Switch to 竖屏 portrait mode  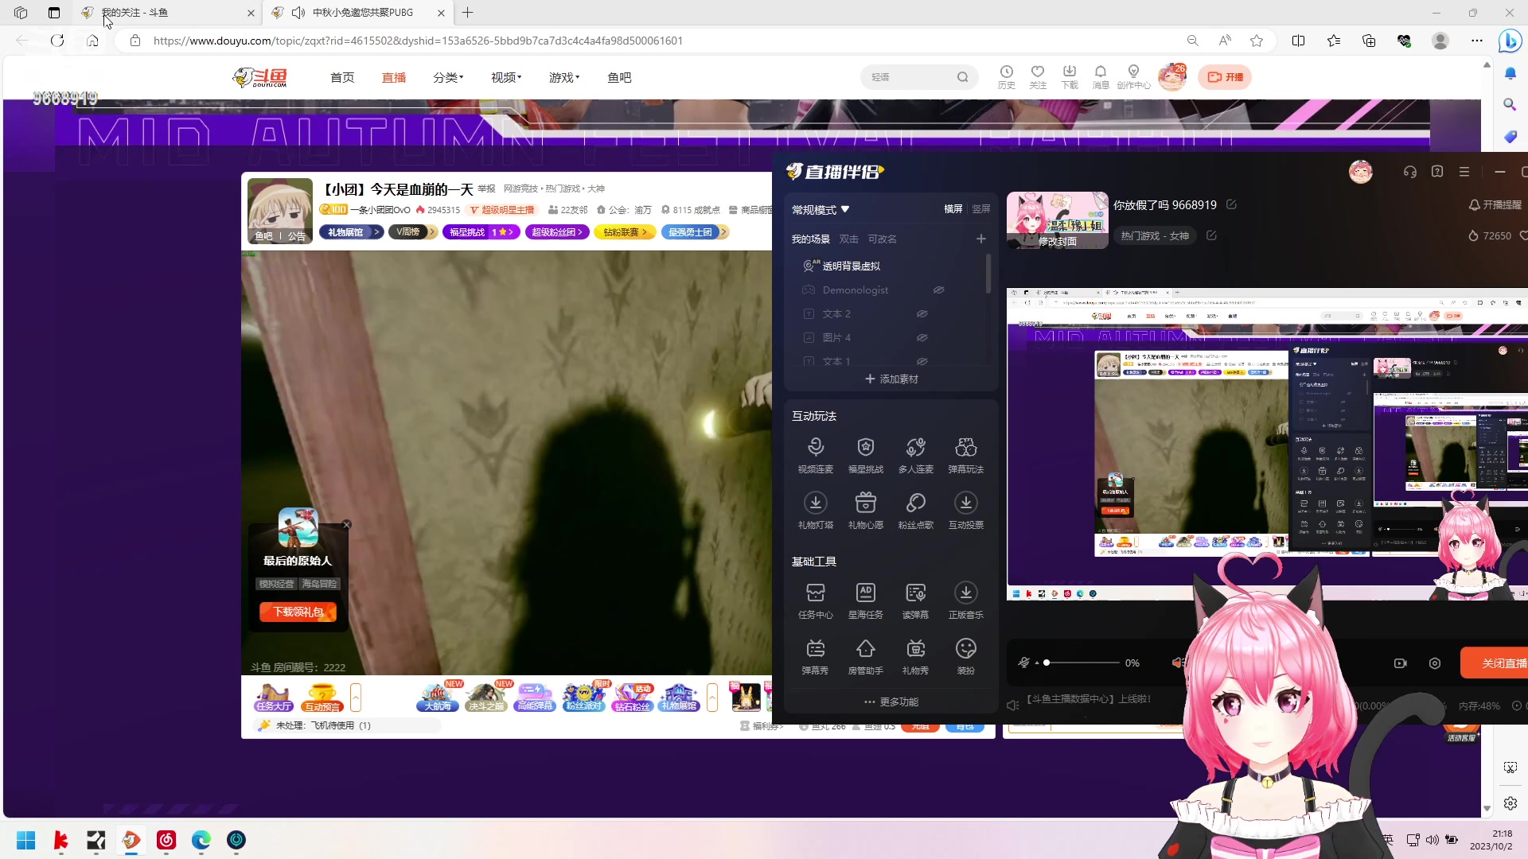980,209
